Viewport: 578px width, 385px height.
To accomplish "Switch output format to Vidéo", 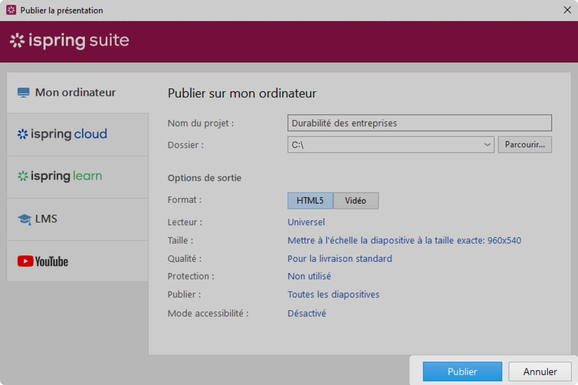I will pyautogui.click(x=355, y=201).
